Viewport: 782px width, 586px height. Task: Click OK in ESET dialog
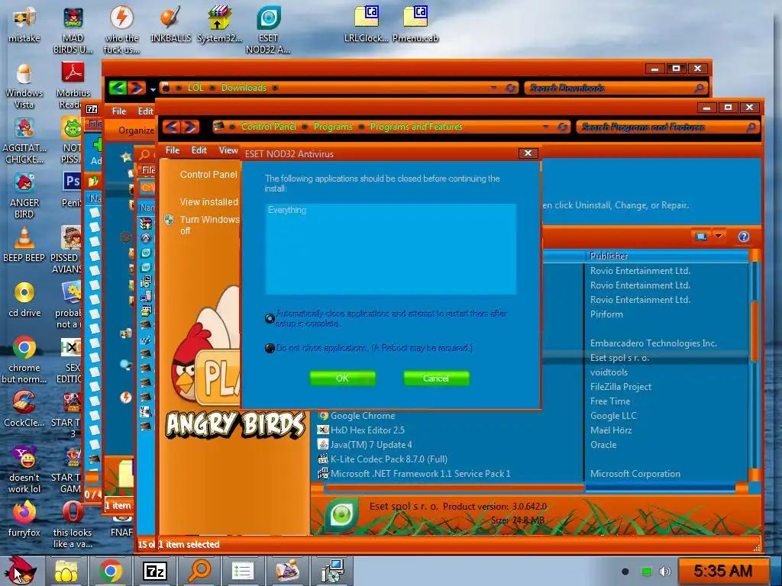342,378
